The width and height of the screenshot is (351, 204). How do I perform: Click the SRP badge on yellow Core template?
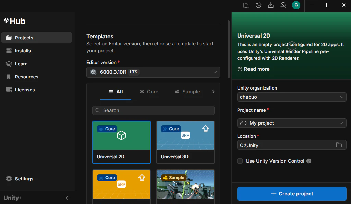tap(121, 184)
